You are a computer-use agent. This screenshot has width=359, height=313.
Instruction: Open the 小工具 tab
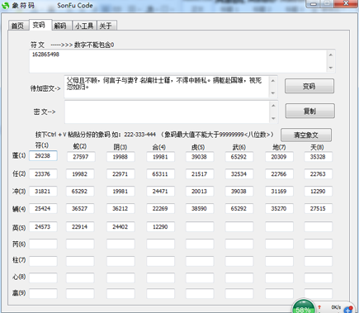coord(84,26)
